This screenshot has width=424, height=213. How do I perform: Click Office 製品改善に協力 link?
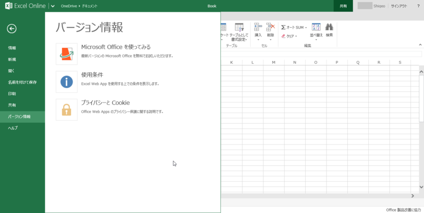pos(403,210)
